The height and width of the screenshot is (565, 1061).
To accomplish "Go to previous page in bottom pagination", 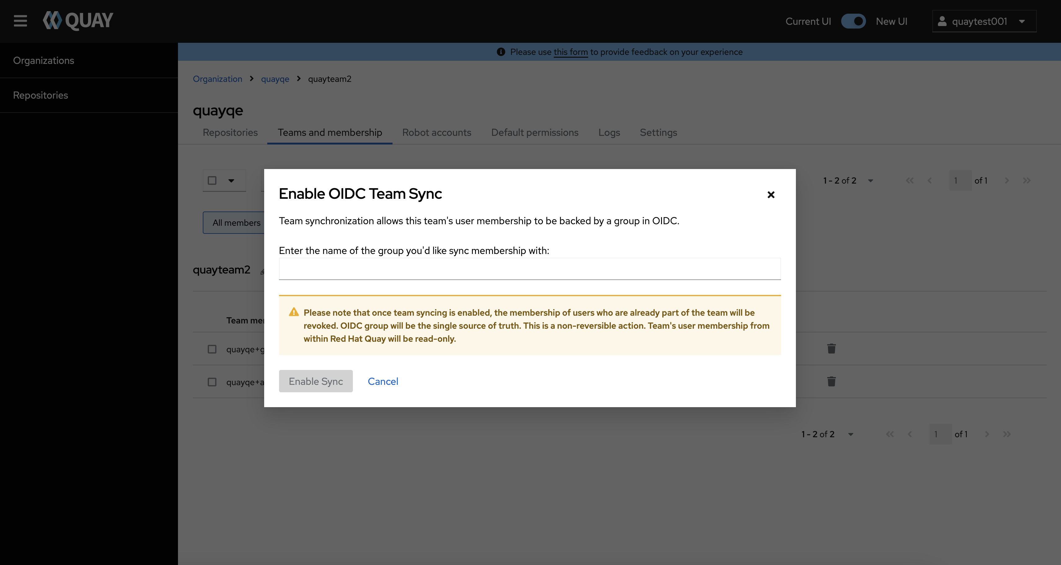I will 909,434.
